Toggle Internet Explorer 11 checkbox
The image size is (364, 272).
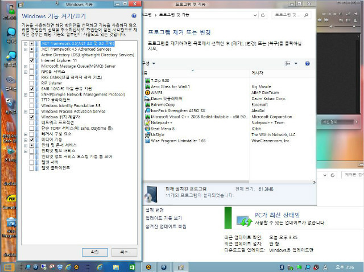(32, 60)
